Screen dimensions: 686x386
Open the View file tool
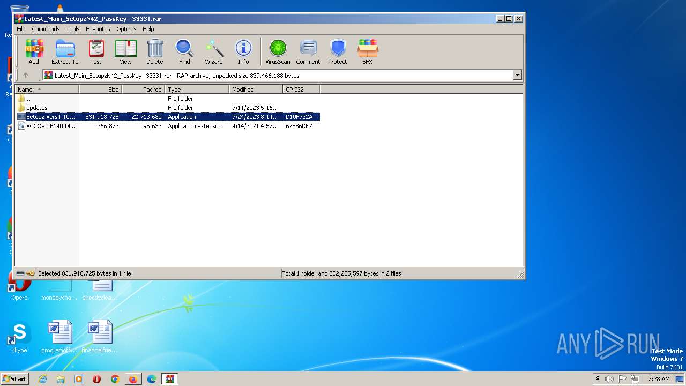click(x=125, y=52)
